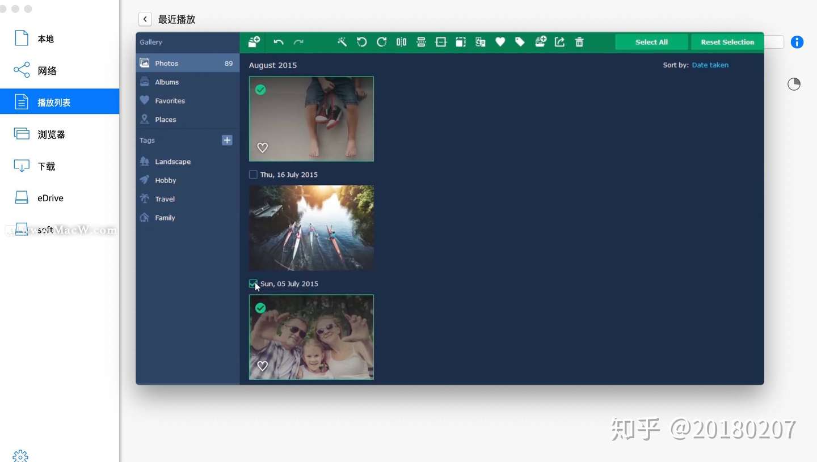Open 网络 in the left sidebar
Viewport: 817px width, 462px height.
pyautogui.click(x=60, y=70)
